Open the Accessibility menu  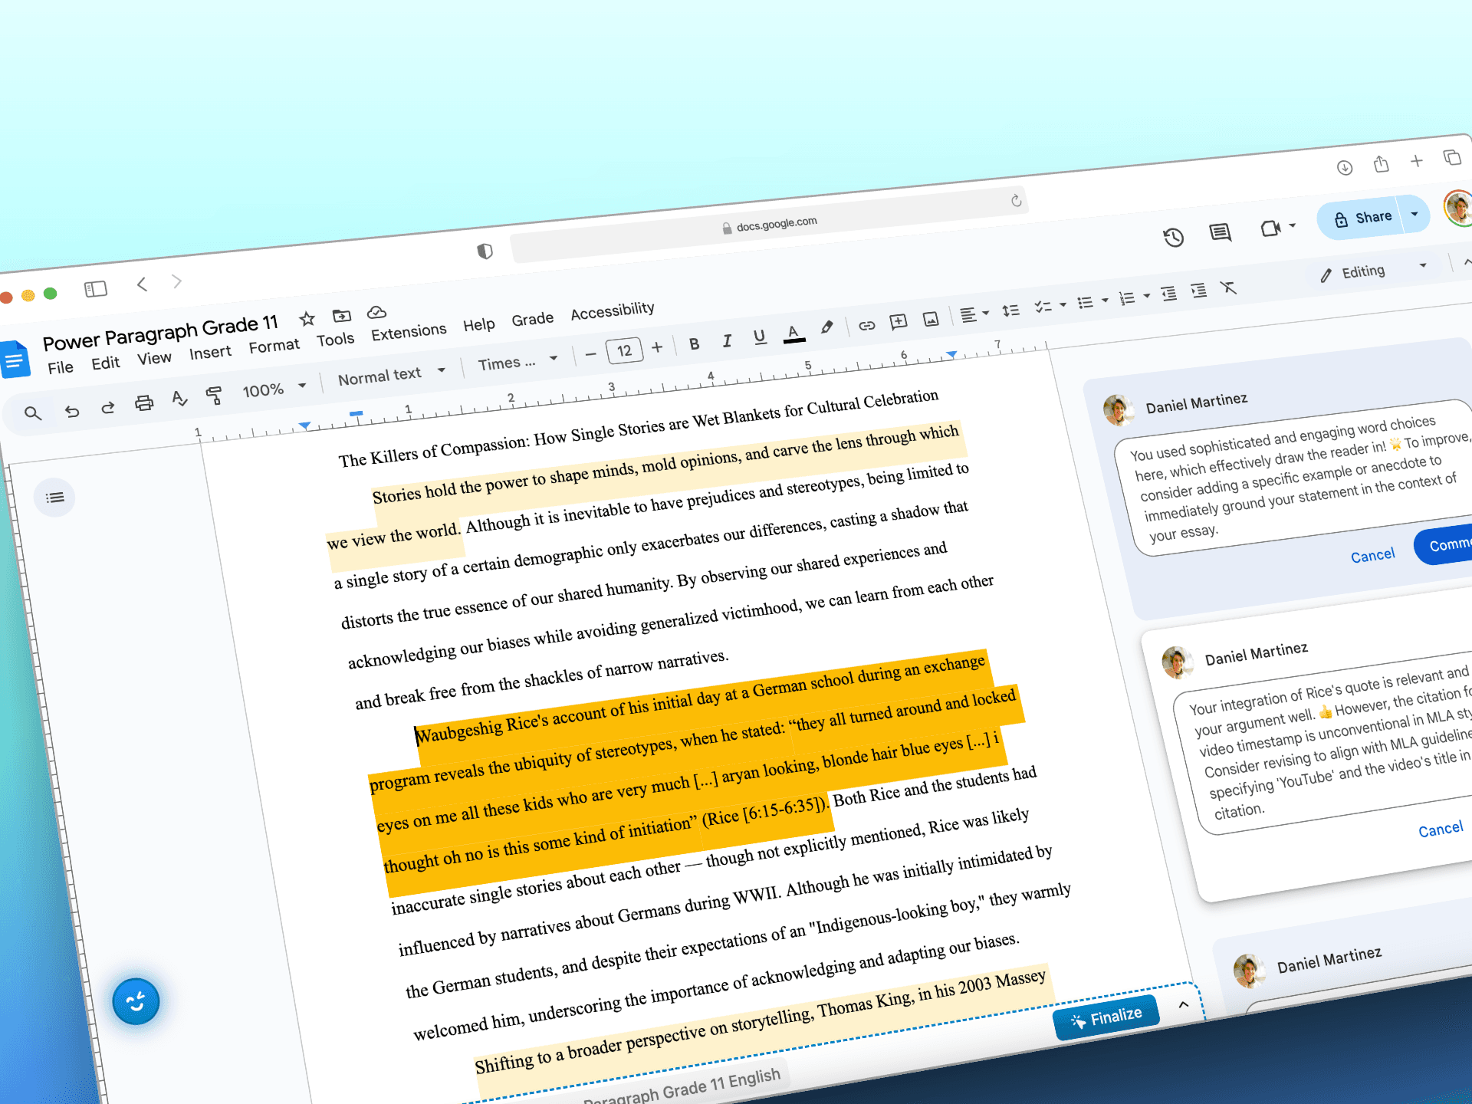coord(612,310)
